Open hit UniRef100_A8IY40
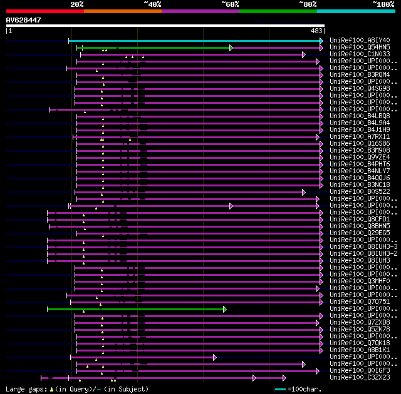 pos(360,40)
